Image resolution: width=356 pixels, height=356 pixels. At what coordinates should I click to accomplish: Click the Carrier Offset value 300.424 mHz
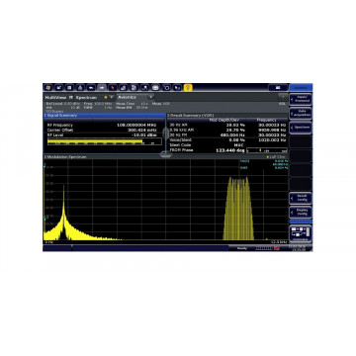tap(141, 130)
